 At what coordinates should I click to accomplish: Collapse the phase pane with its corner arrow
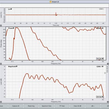(x=1, y=64)
